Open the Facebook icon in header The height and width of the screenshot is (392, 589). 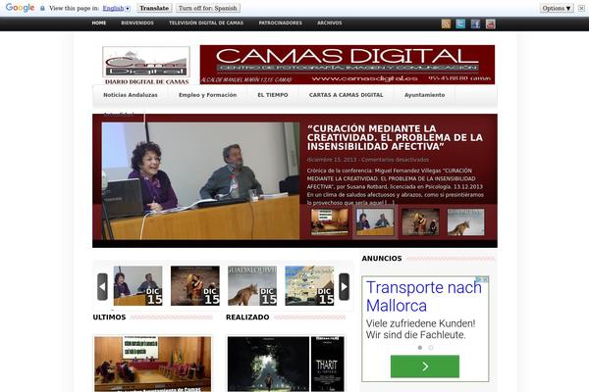[475, 24]
